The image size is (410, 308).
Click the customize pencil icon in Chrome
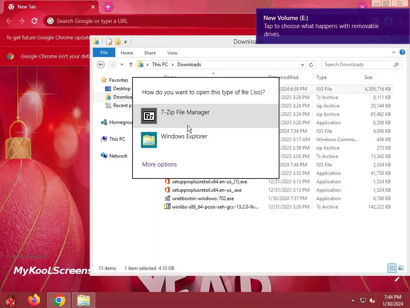(x=397, y=279)
